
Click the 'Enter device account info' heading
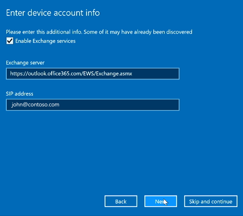(x=53, y=13)
